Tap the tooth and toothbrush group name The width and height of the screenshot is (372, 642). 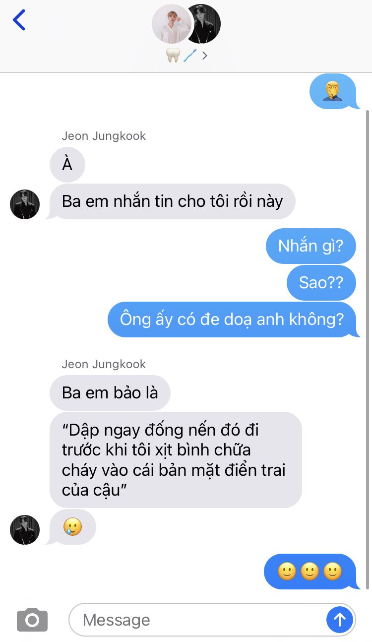point(182,55)
